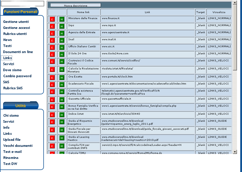Open Test e-mail page

(12, 152)
